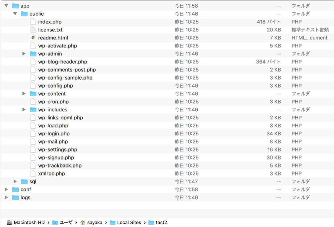The image size is (334, 227).
Task: Click the wp-comments-post.php file icon
Action: coord(33,70)
